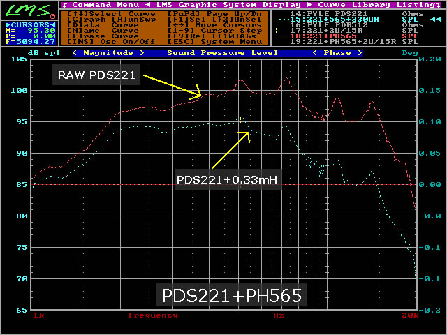The image size is (447, 335).
Task: Click the Sound Pressure Level heading
Action: click(x=223, y=53)
